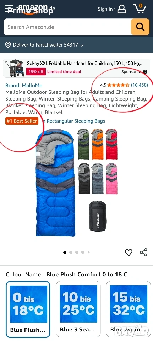
Task: Select the 0 bis 18°C Blue Plush option
Action: 28,309
